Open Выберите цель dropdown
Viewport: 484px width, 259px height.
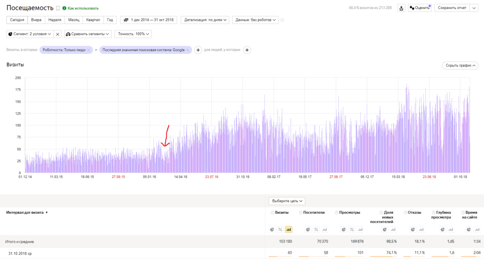pos(287,201)
